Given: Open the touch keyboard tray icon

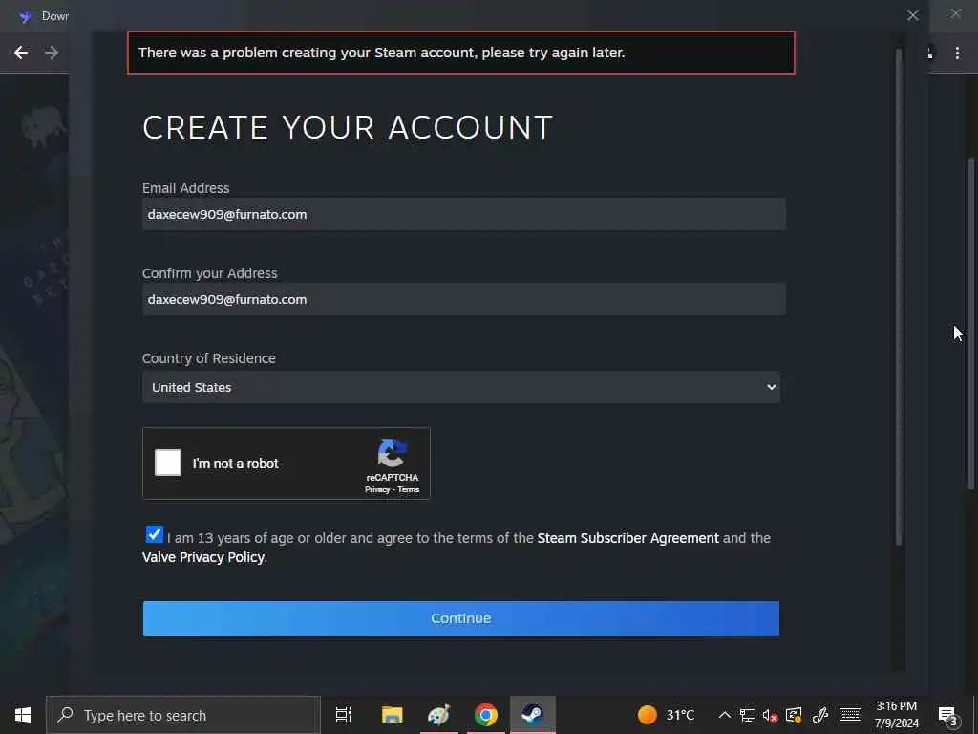Looking at the screenshot, I should click(850, 715).
